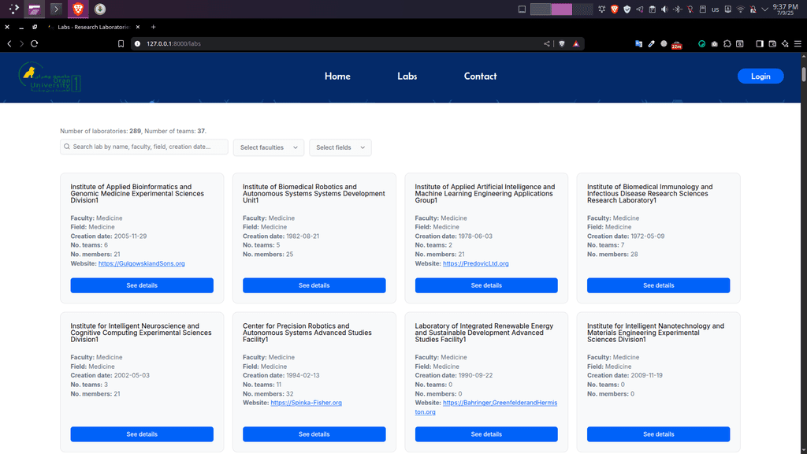Viewport: 807px width, 454px height.
Task: Click the Brave Shields lion icon in address bar
Action: click(x=562, y=44)
